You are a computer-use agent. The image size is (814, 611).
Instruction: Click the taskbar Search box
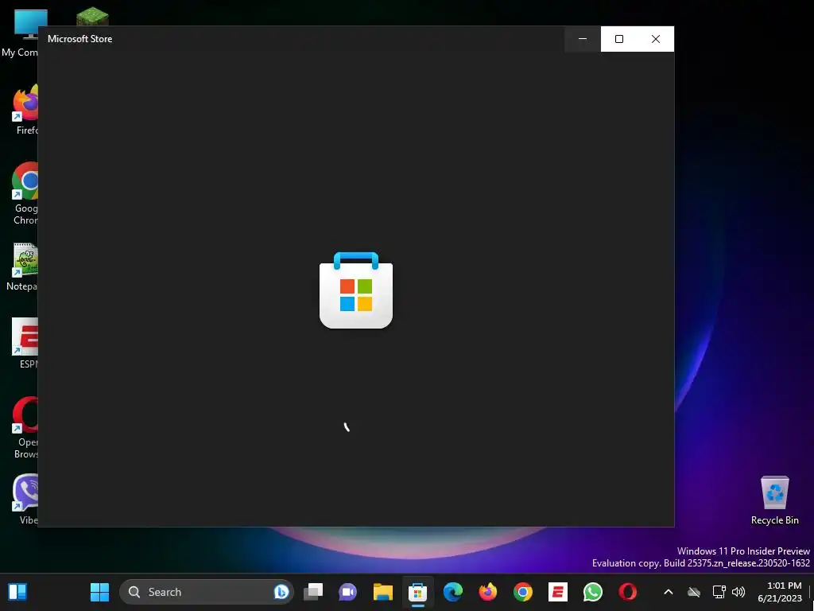pos(207,592)
